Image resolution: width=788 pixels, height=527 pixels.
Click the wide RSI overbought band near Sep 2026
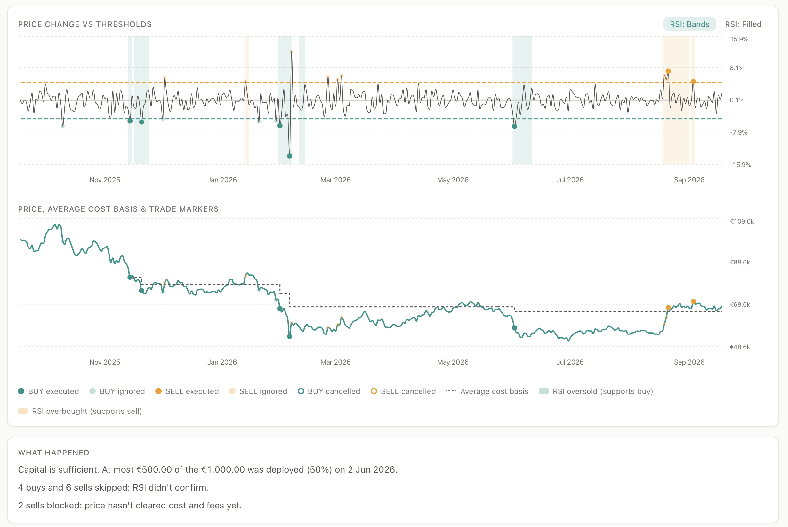[676, 100]
